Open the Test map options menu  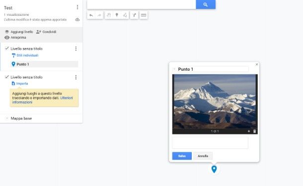77,7
